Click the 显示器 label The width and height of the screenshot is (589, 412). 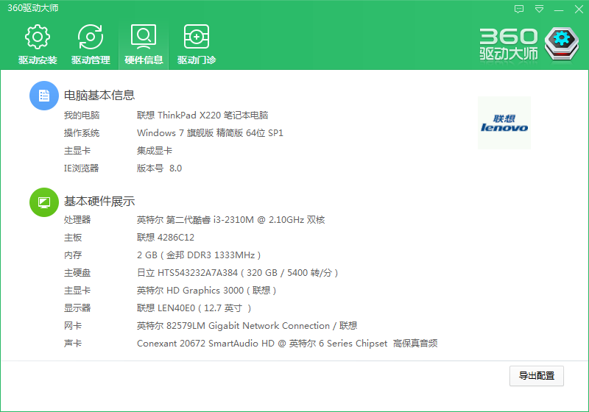77,308
